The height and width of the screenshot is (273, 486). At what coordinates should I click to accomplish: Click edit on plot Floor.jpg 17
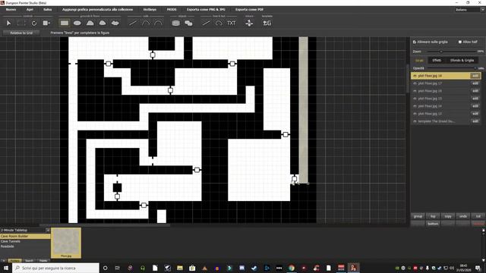point(475,83)
